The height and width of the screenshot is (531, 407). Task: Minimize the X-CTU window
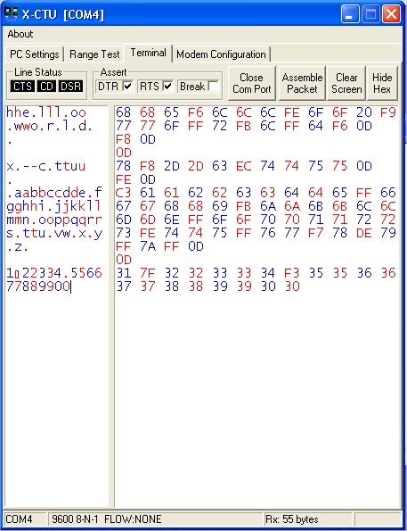pos(350,14)
